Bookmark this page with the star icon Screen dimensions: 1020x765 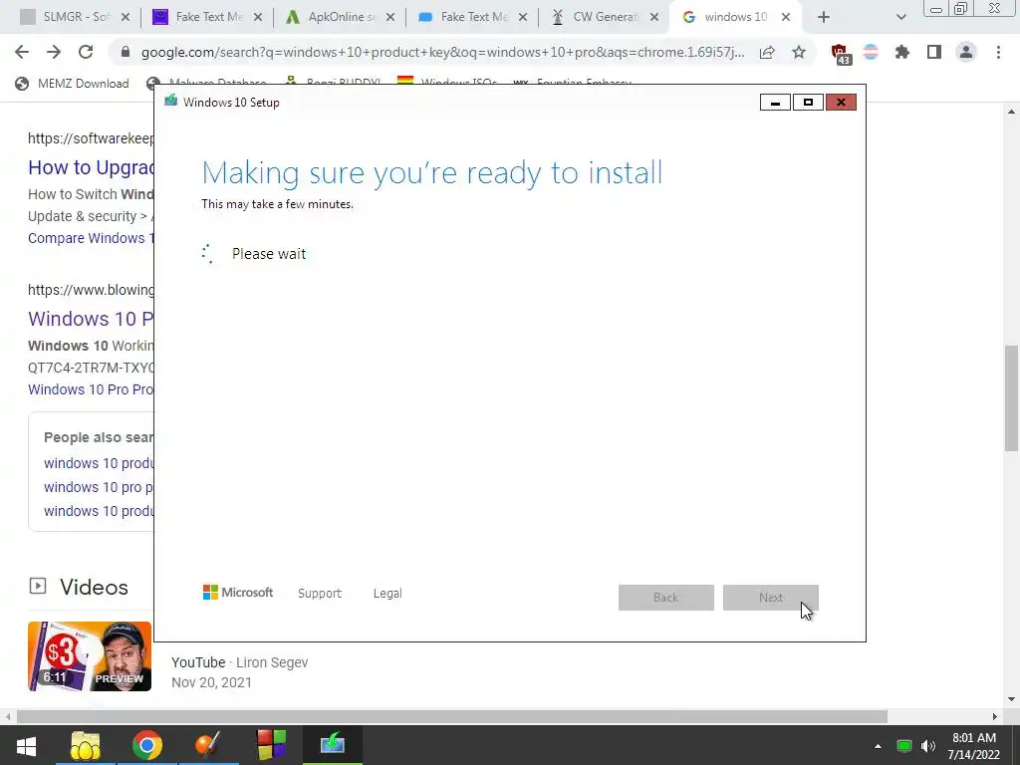799,52
